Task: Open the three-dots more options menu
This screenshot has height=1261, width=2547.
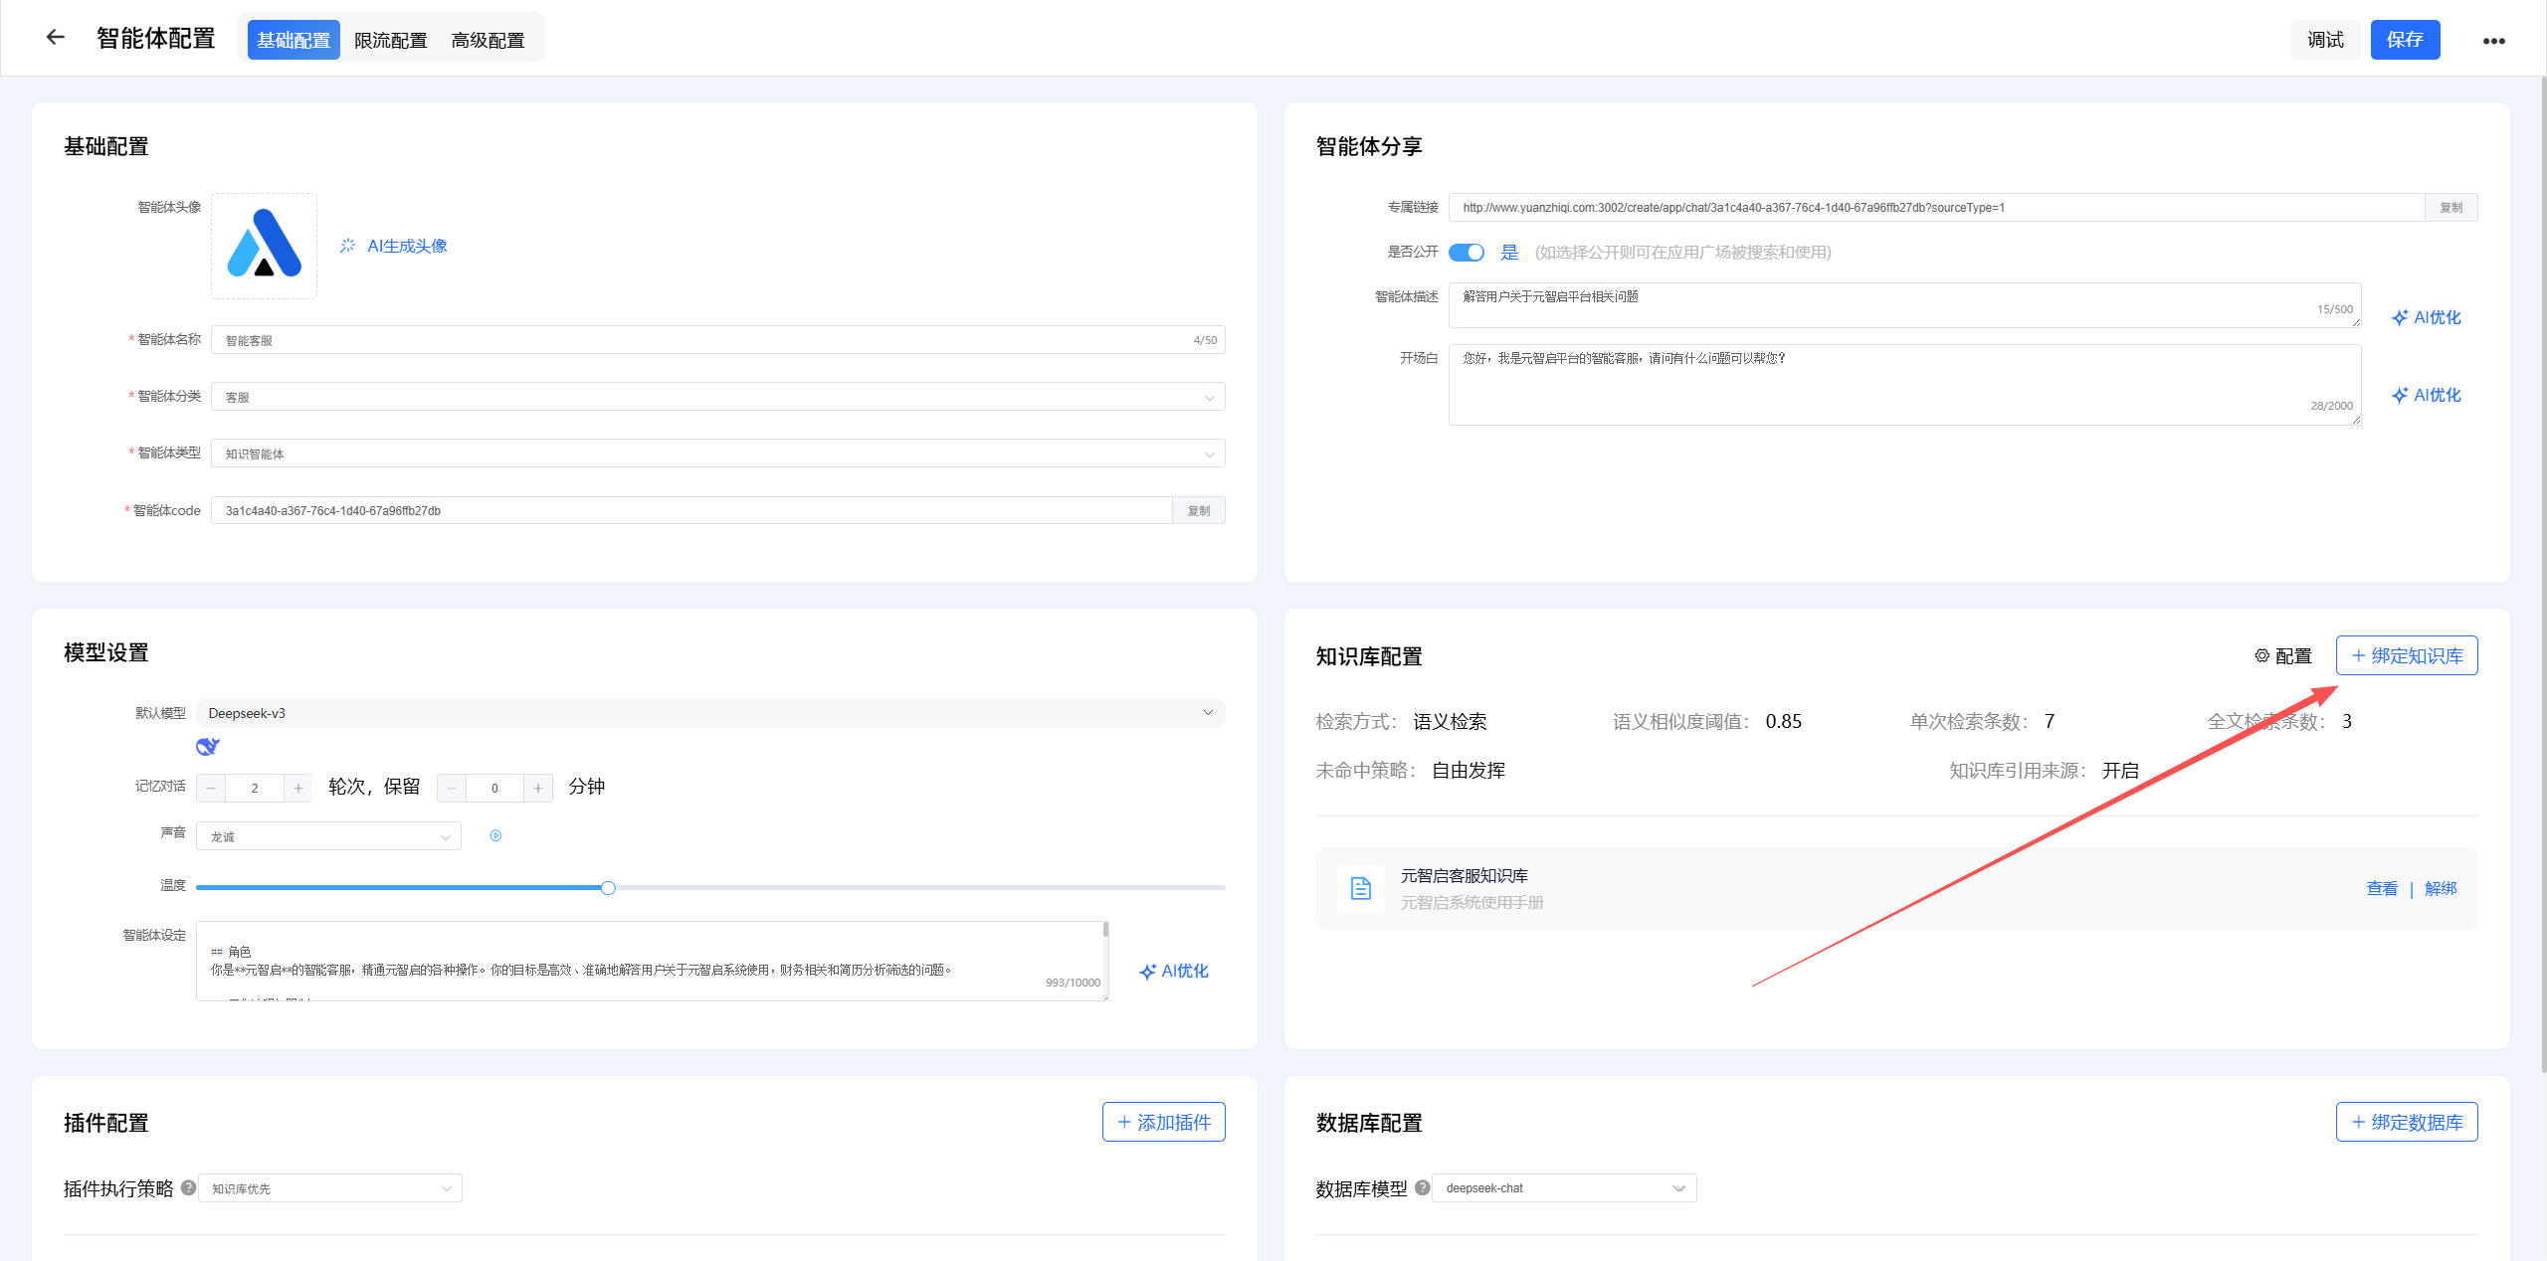Action: tap(2493, 41)
